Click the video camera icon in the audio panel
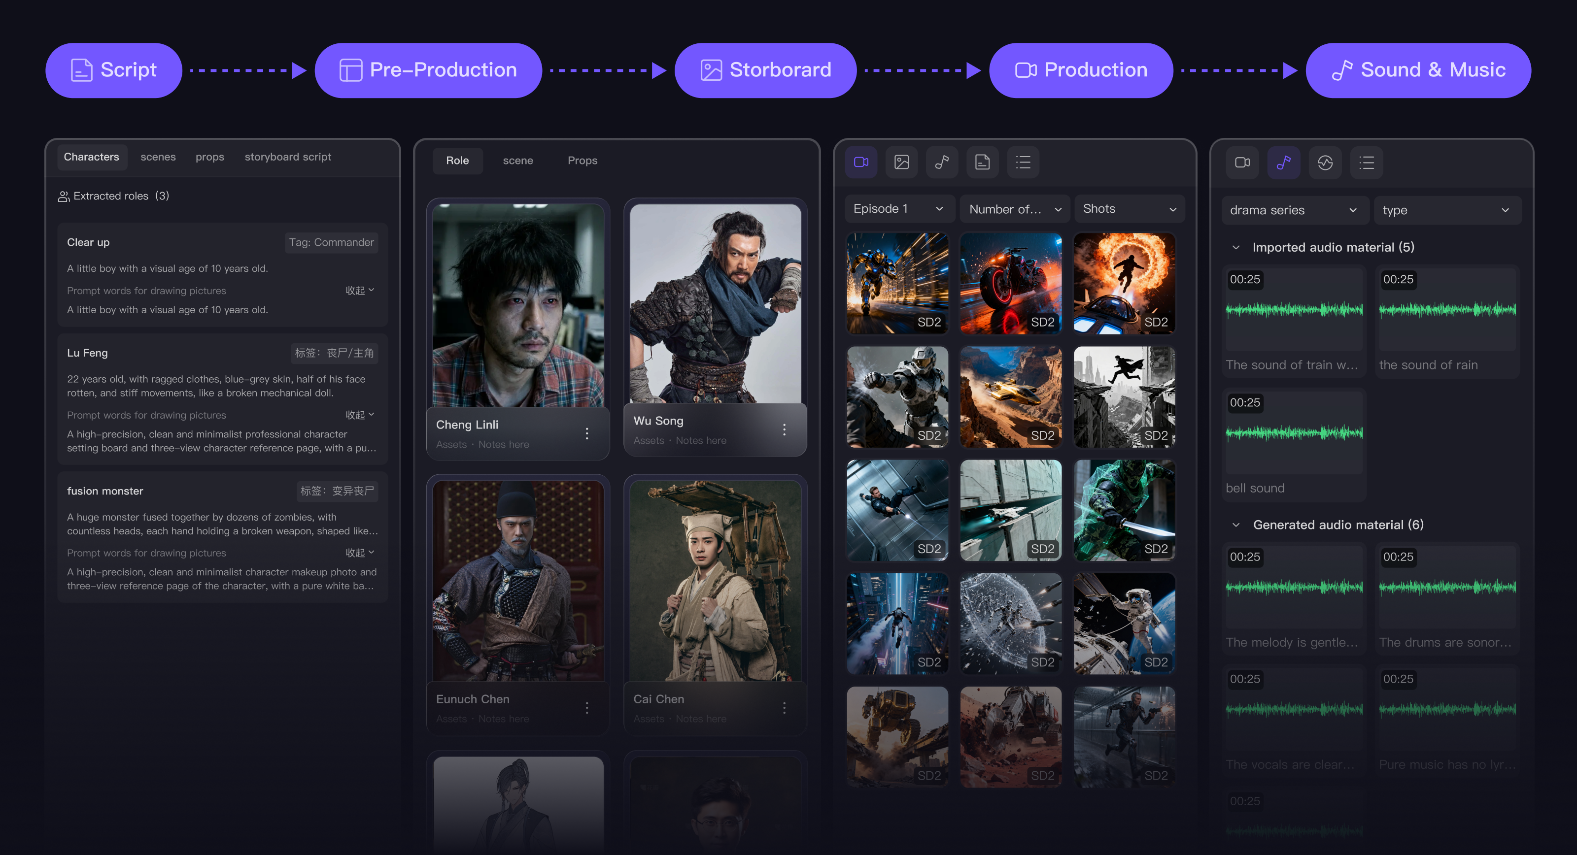The image size is (1577, 855). pyautogui.click(x=1242, y=163)
